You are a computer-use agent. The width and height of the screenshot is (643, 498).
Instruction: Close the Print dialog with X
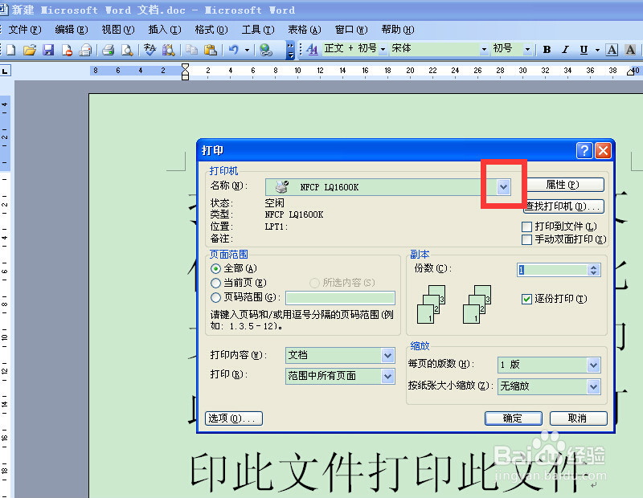pyautogui.click(x=604, y=151)
